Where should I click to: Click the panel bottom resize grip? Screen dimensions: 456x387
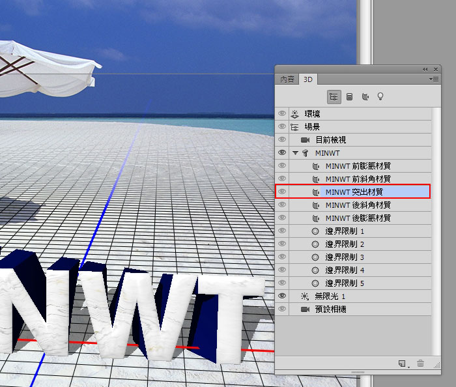coord(358,372)
